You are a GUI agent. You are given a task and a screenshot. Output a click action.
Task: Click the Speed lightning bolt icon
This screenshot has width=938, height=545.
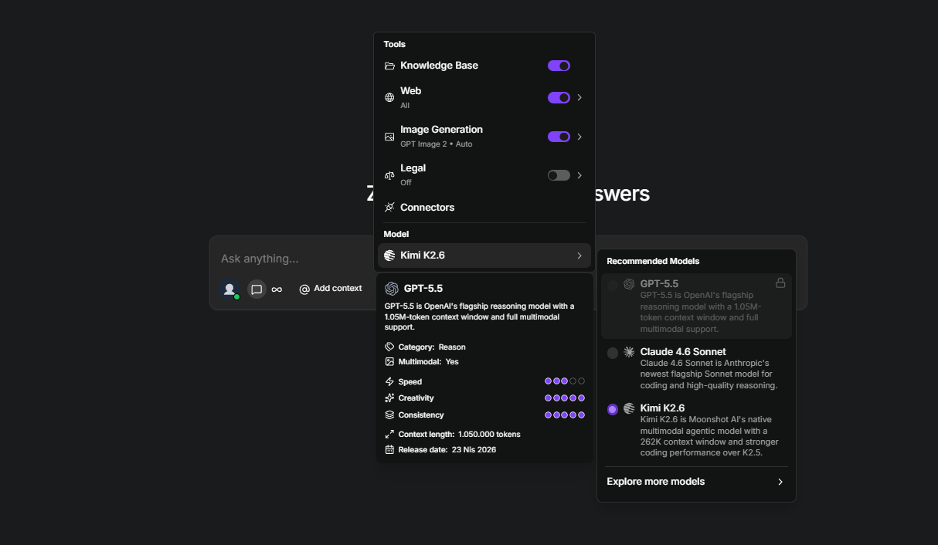(x=389, y=381)
